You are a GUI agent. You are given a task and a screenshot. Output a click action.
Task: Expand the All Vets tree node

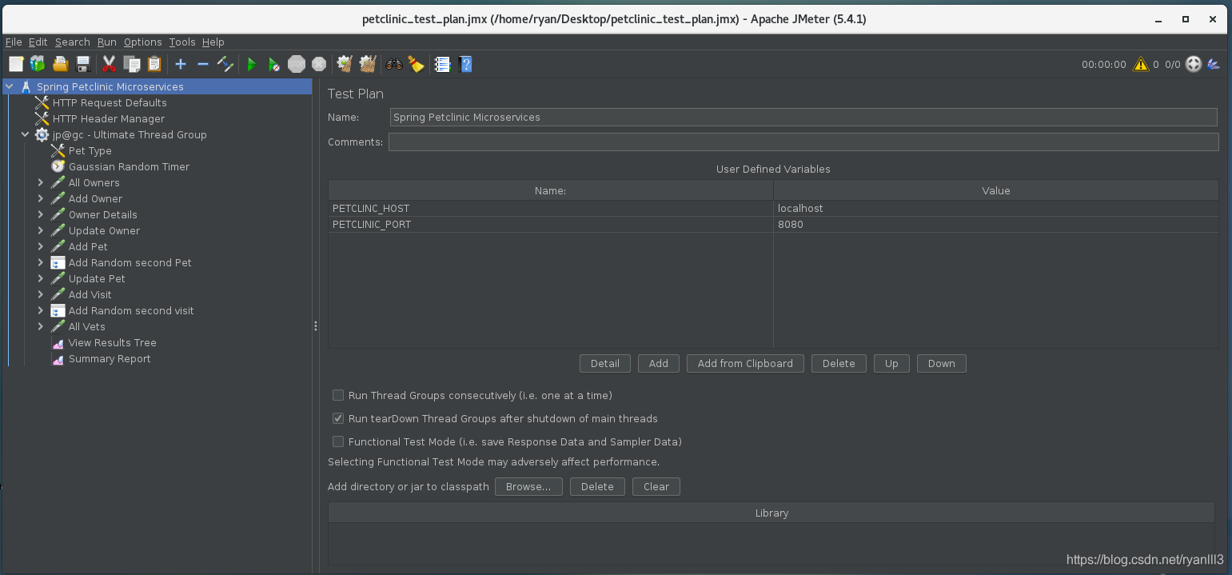[41, 326]
